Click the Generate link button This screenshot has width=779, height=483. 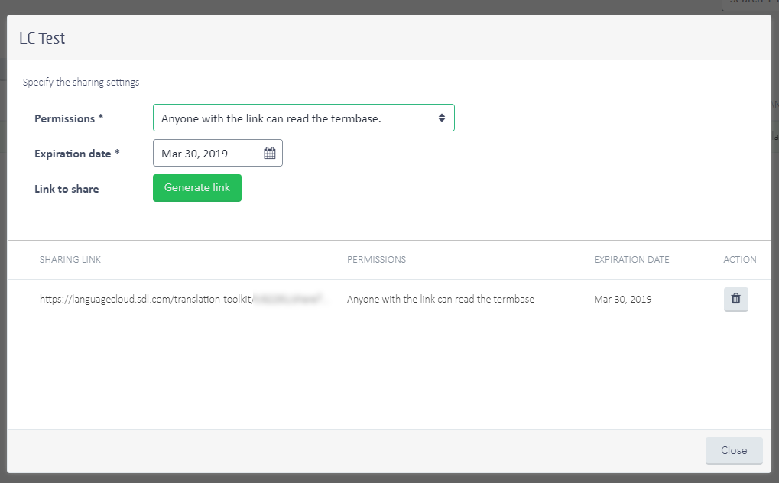coord(197,188)
